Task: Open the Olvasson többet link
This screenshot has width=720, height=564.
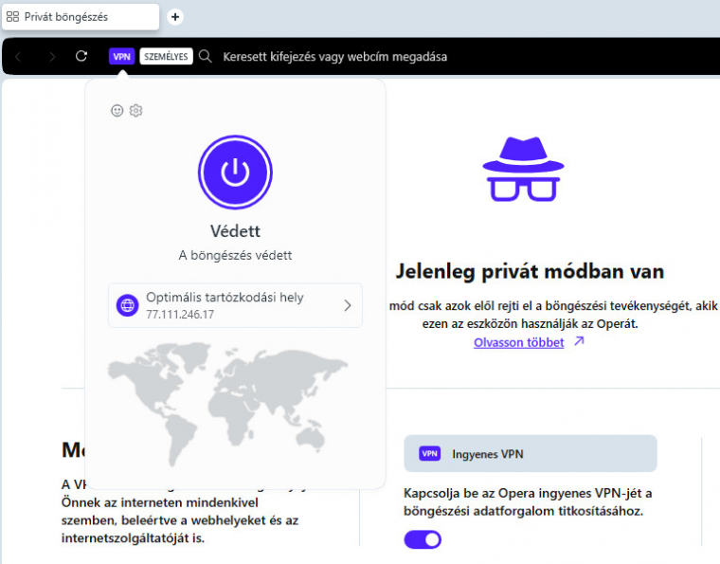Action: [x=518, y=342]
